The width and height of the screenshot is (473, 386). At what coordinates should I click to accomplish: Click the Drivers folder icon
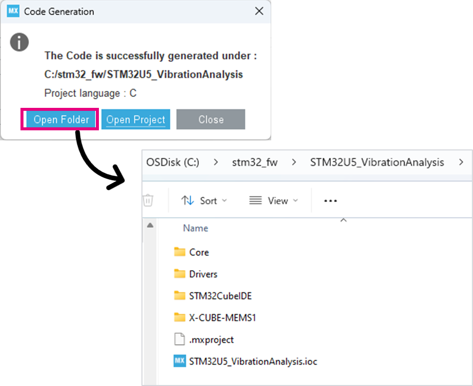tap(180, 274)
